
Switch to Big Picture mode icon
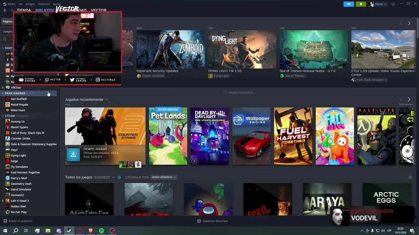[393, 4]
